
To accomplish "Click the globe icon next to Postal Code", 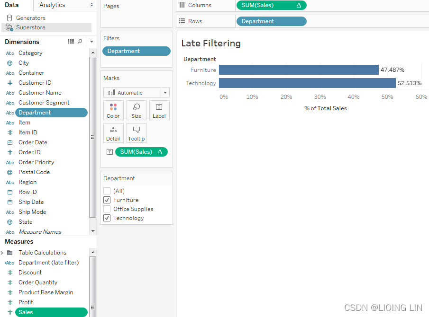I will [x=10, y=172].
